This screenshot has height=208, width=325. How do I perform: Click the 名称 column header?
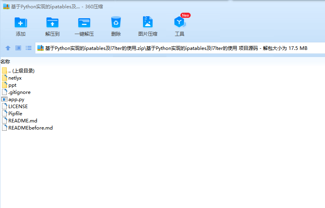click(5, 62)
